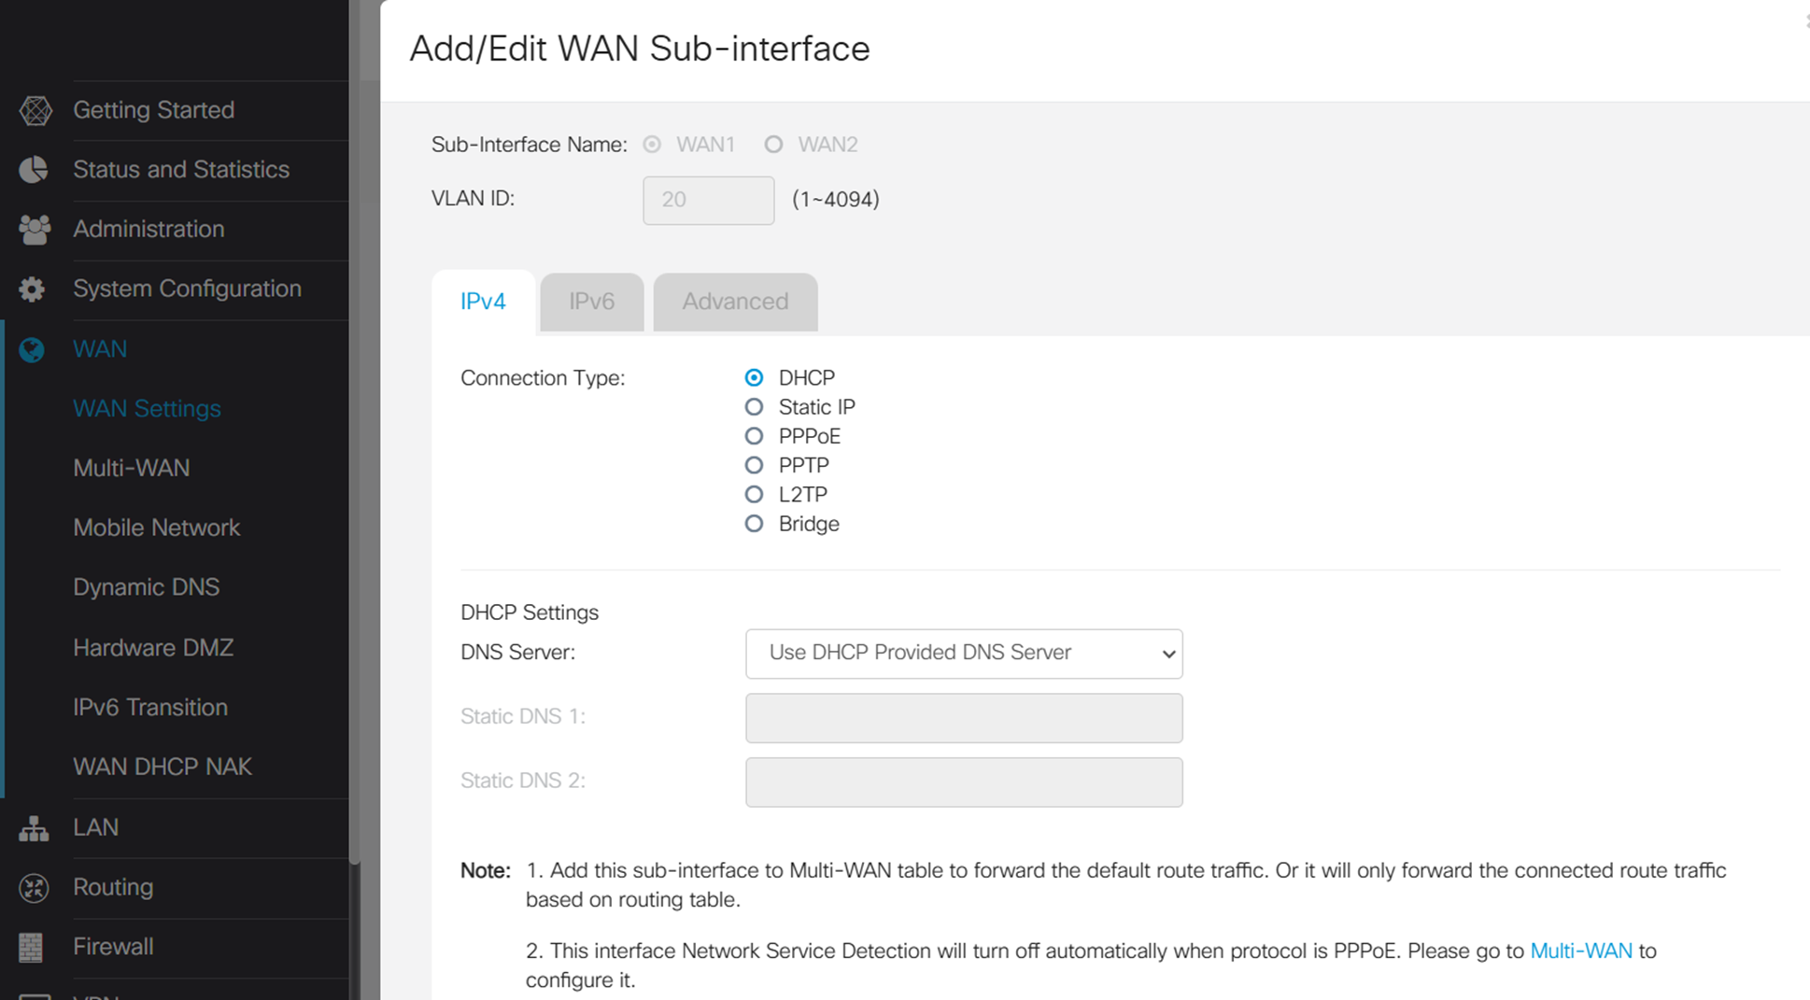Image resolution: width=1810 pixels, height=1000 pixels.
Task: Select the Firewall wall icon
Action: pyautogui.click(x=34, y=947)
